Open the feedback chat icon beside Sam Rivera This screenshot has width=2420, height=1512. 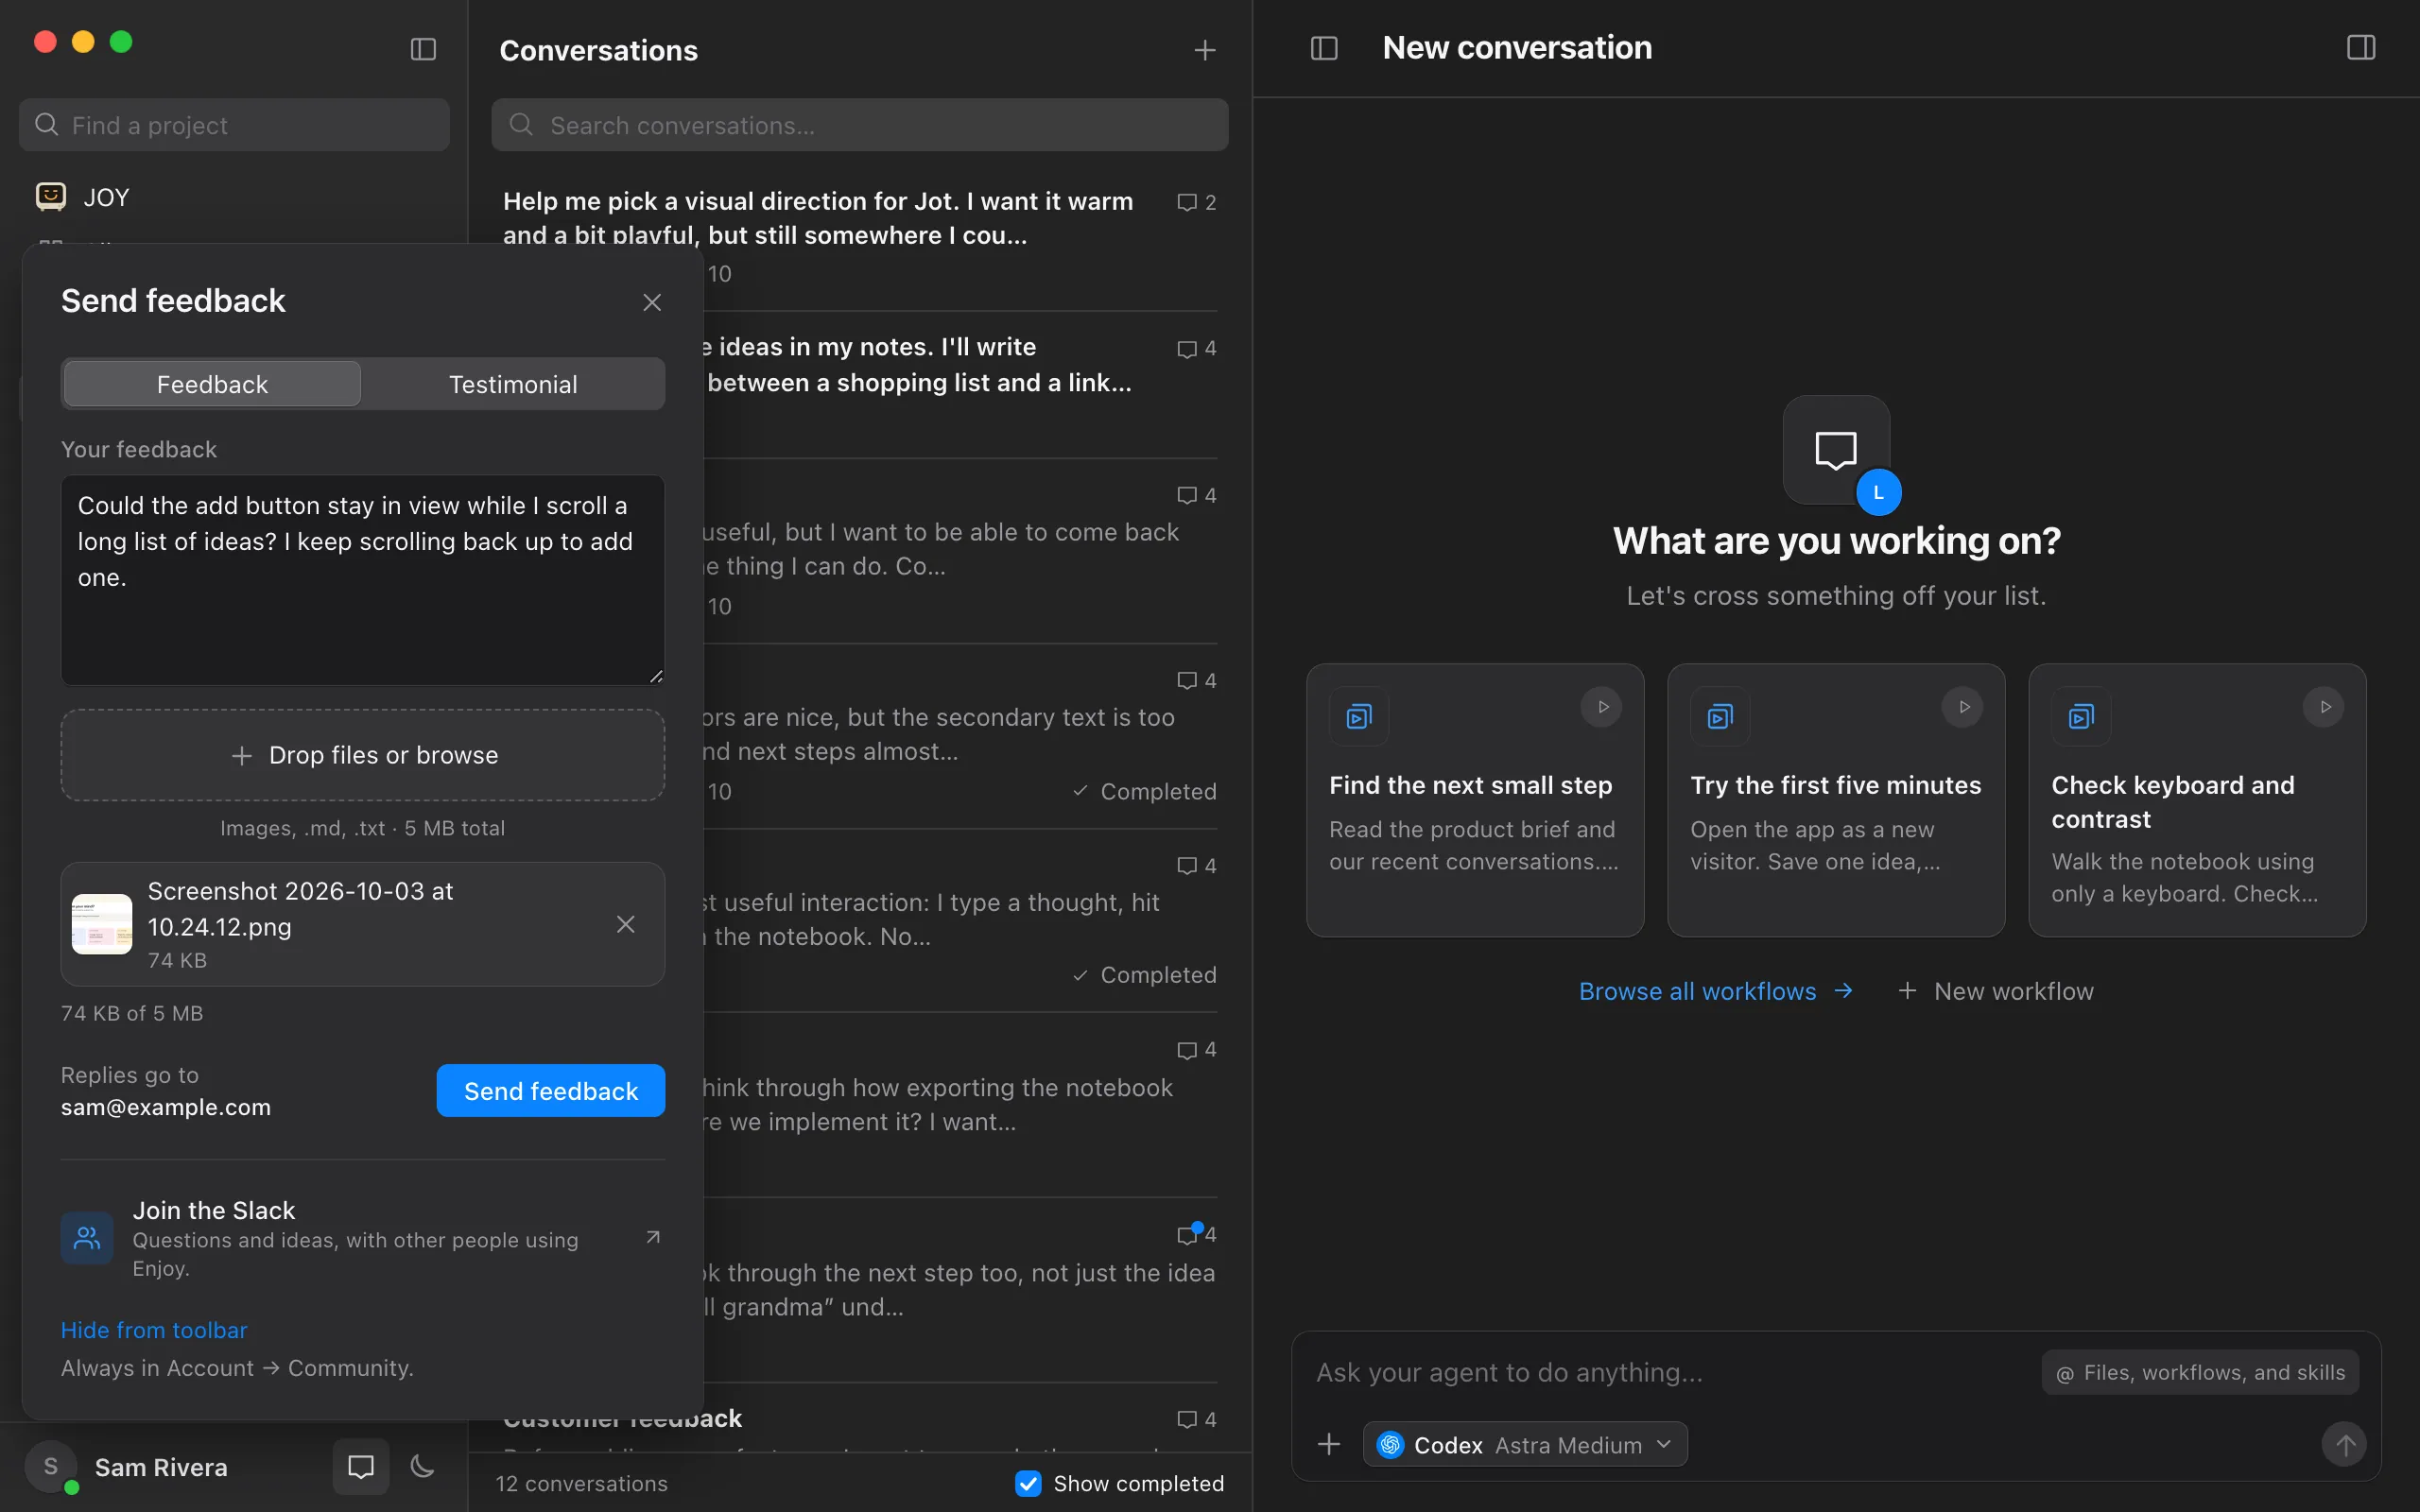pyautogui.click(x=361, y=1467)
